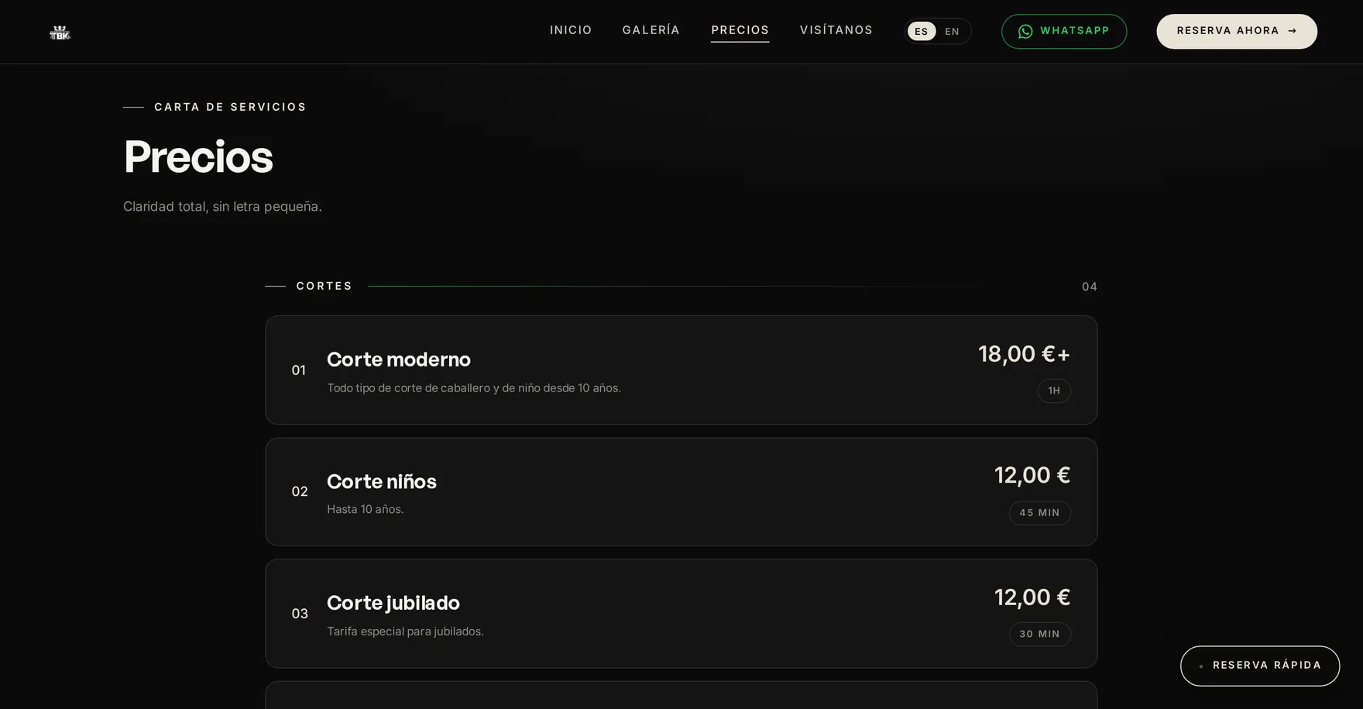The width and height of the screenshot is (1363, 709).
Task: Click the Corte jubilado title
Action: click(393, 603)
